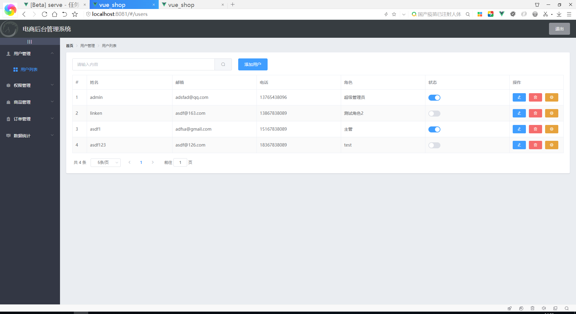Collapse the sidebar with the toggle bars
This screenshot has height=314, width=576.
tap(29, 42)
